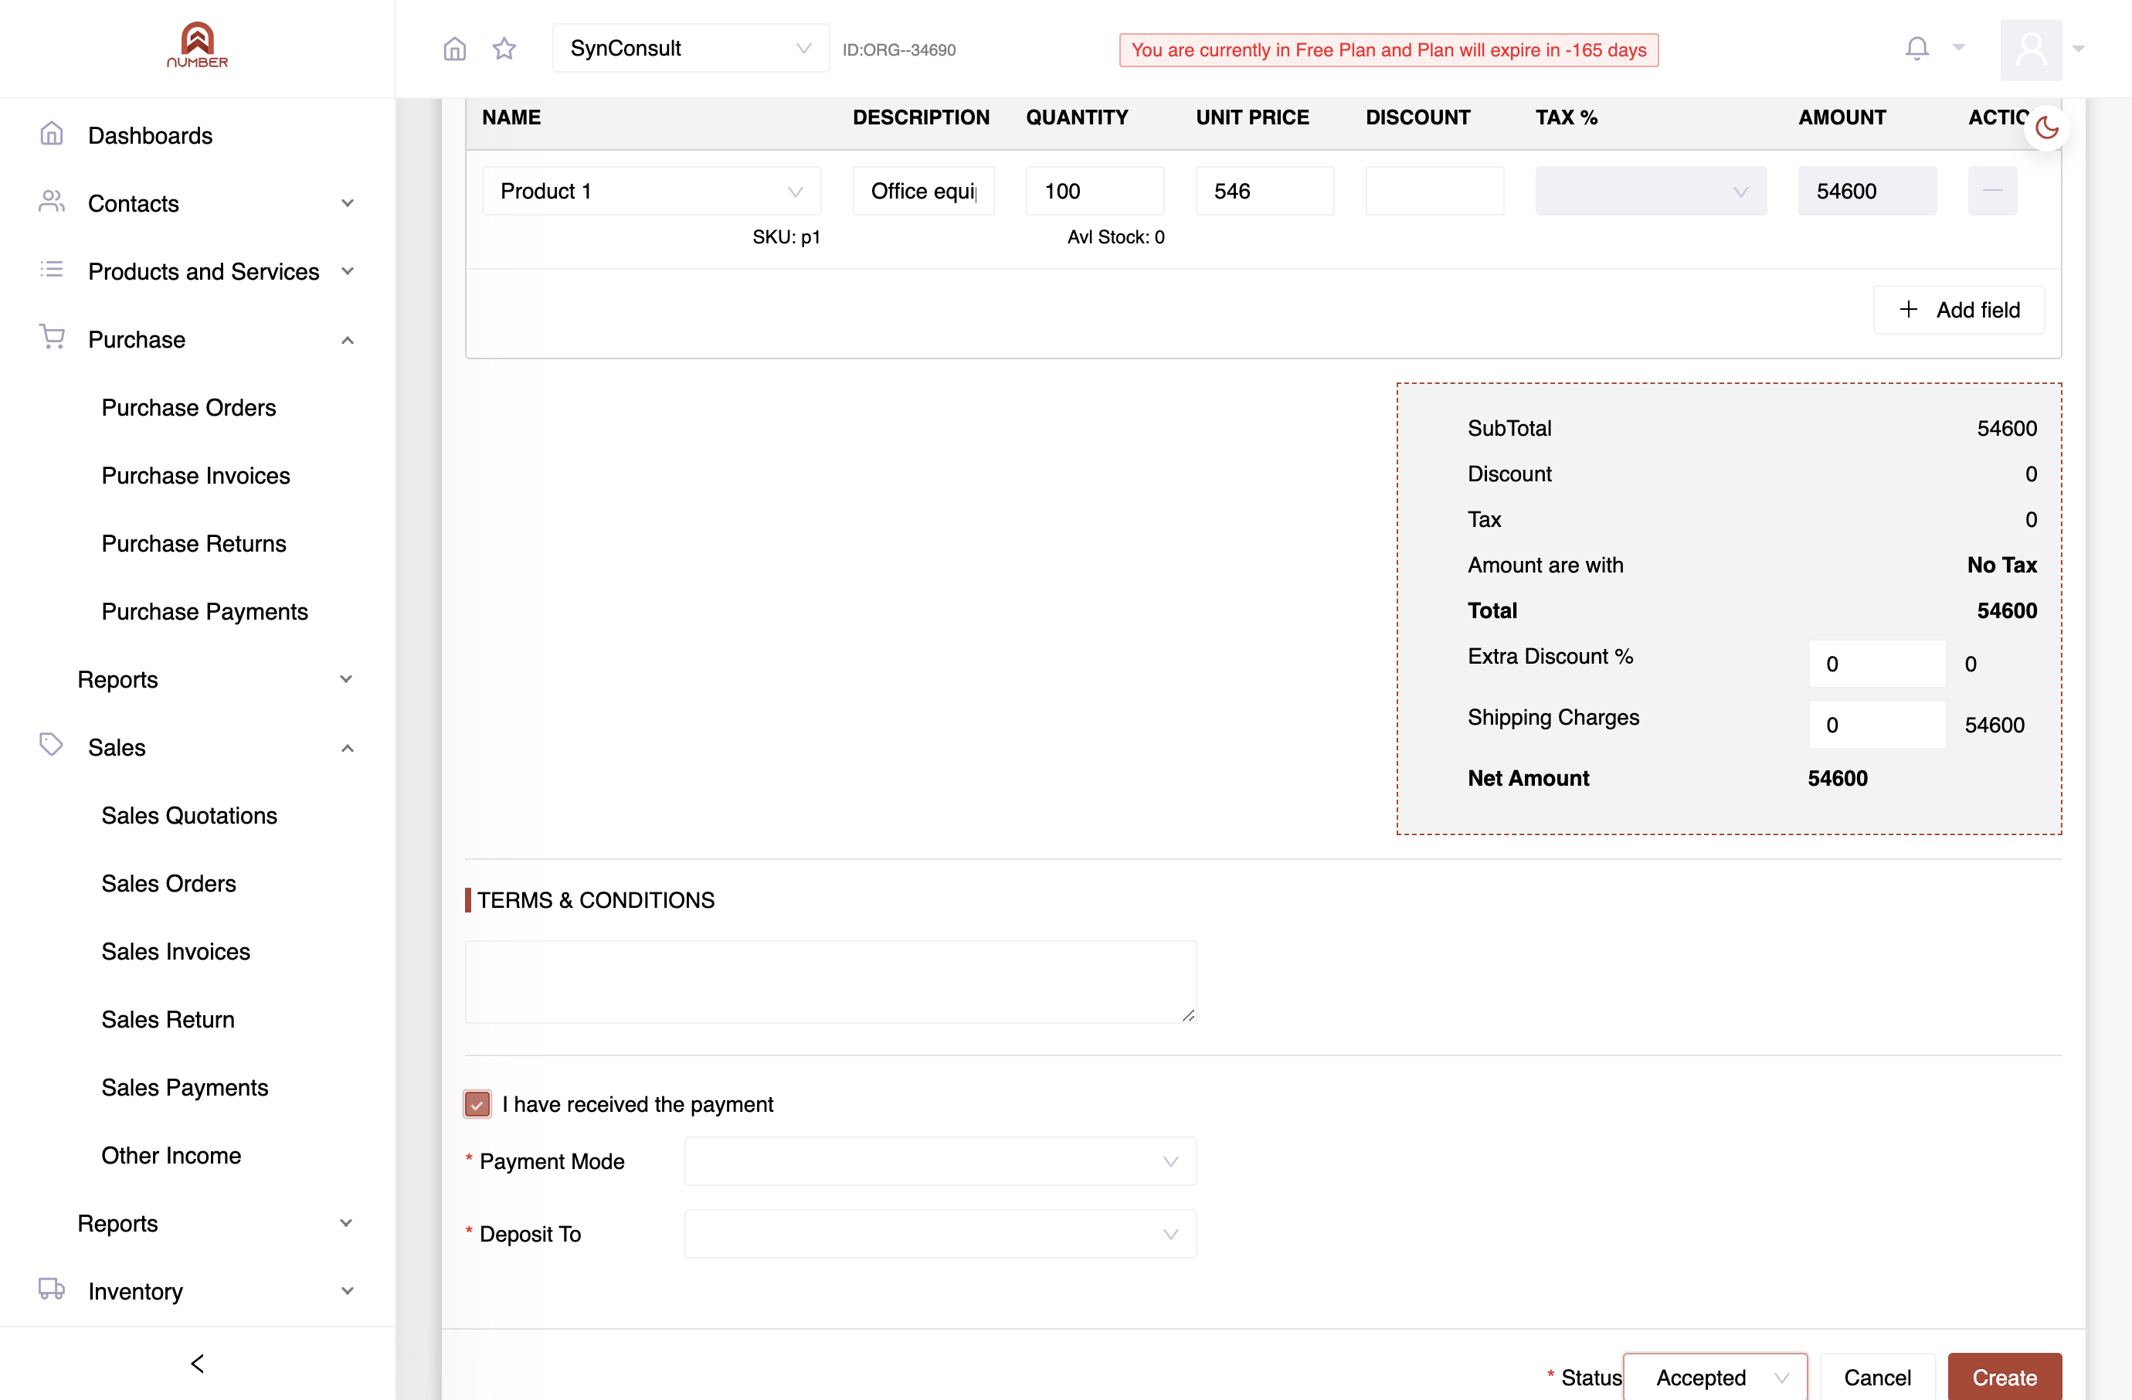Click the Shipping Charges input
Screen dimensions: 2132x1400
coord(1876,725)
